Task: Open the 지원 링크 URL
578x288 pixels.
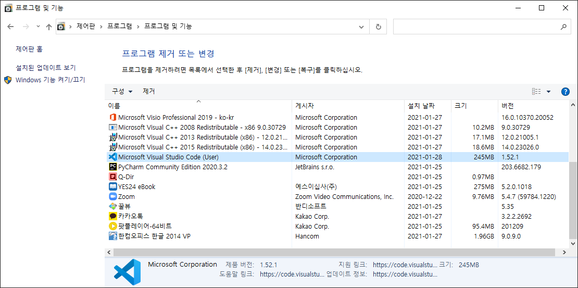Action: 405,265
